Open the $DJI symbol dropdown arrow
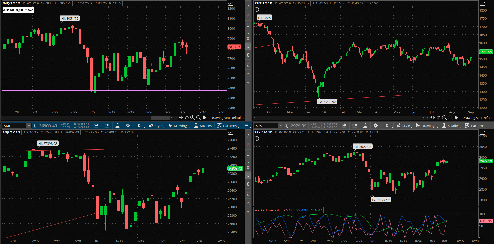Image resolution: width=494 pixels, height=244 pixels. pos(29,126)
